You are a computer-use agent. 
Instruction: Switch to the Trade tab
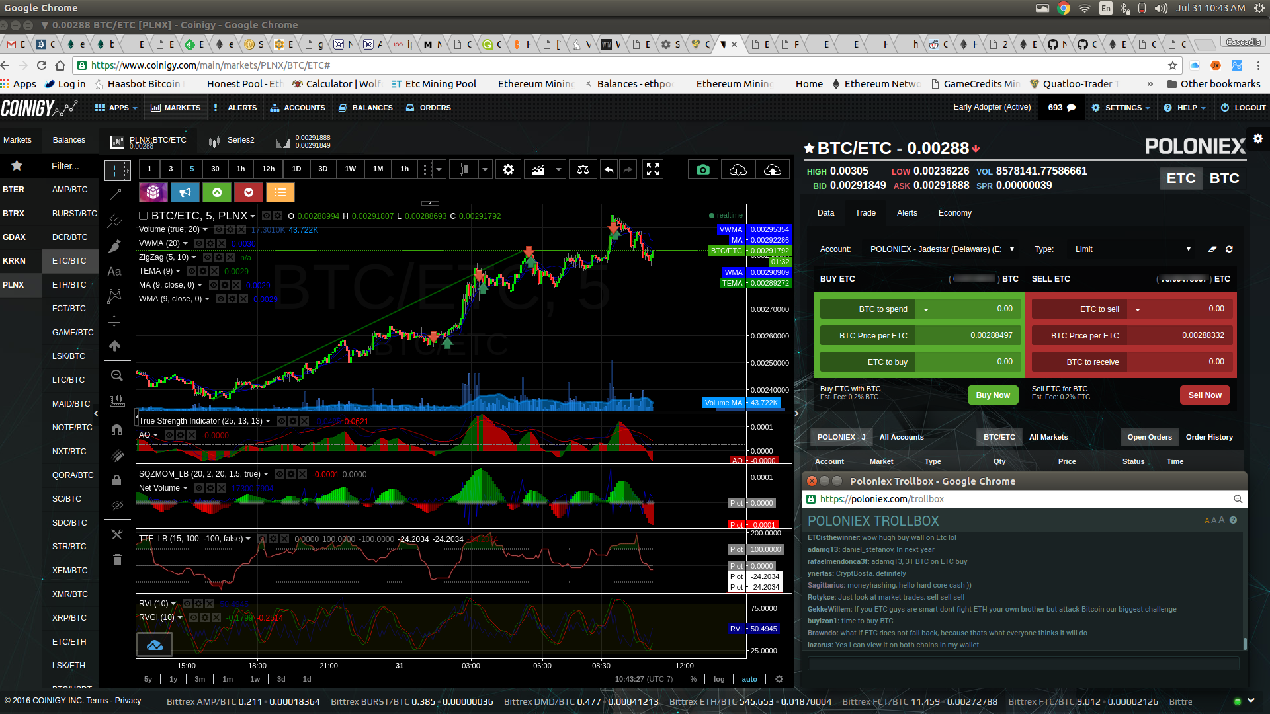click(865, 213)
